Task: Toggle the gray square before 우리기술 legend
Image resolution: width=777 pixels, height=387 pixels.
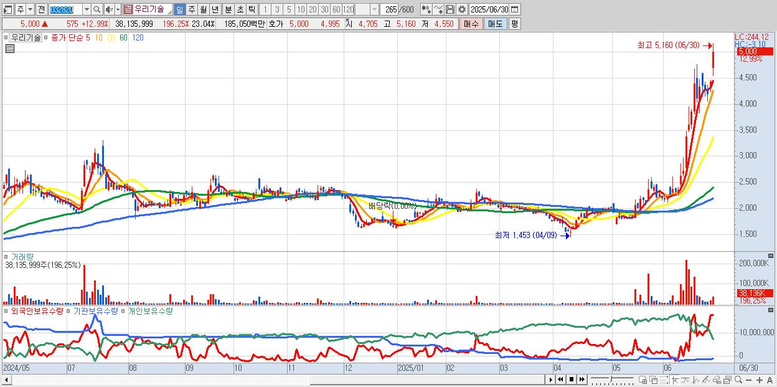Action: click(x=7, y=37)
